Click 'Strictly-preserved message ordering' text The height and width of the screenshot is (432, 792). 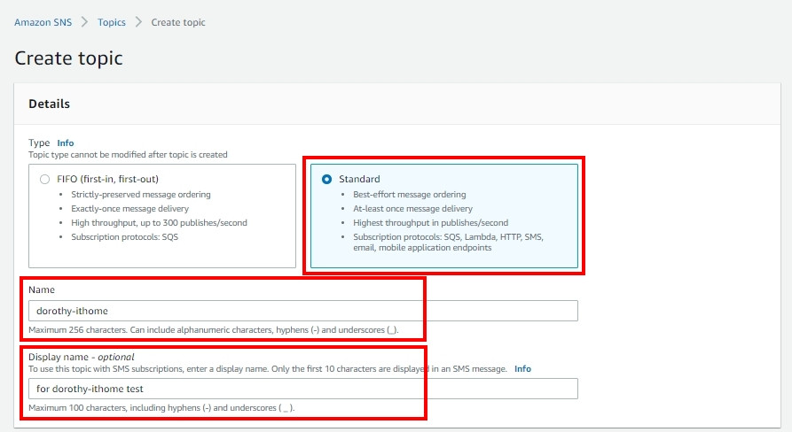(141, 195)
